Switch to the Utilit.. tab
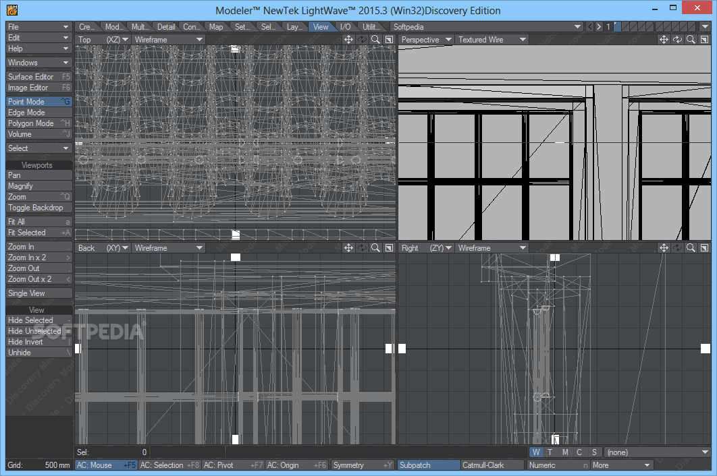 tap(371, 27)
